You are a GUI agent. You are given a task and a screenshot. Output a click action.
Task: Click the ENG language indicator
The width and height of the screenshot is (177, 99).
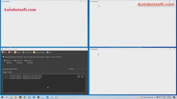165,97
